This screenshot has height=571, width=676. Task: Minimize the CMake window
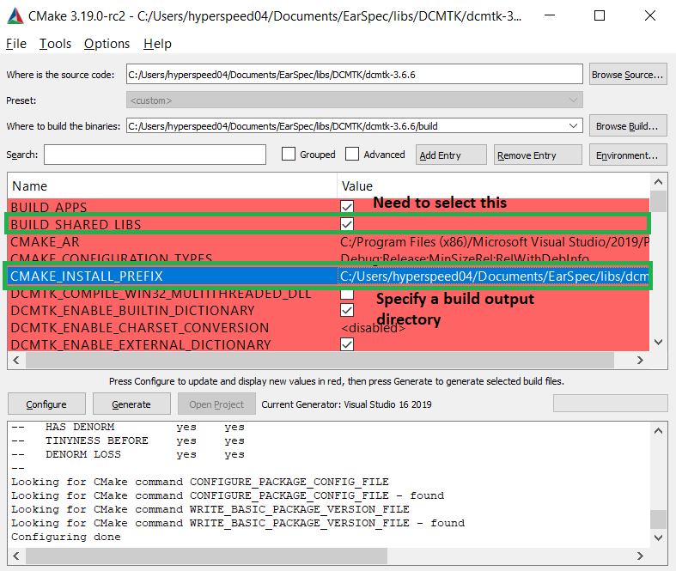[550, 16]
